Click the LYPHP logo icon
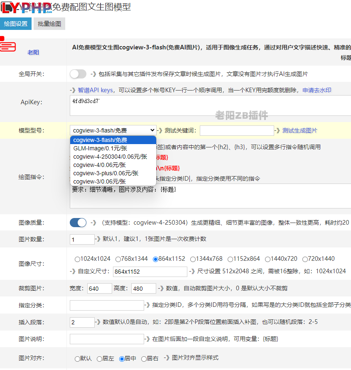Screen dimensions: 351x370 (x=27, y=7)
